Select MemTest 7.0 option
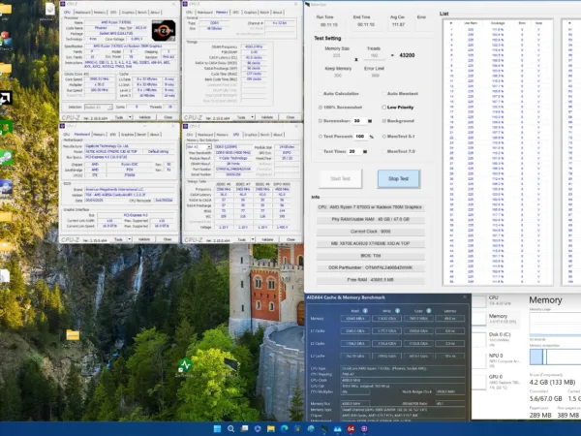581x436 pixels. click(x=383, y=151)
